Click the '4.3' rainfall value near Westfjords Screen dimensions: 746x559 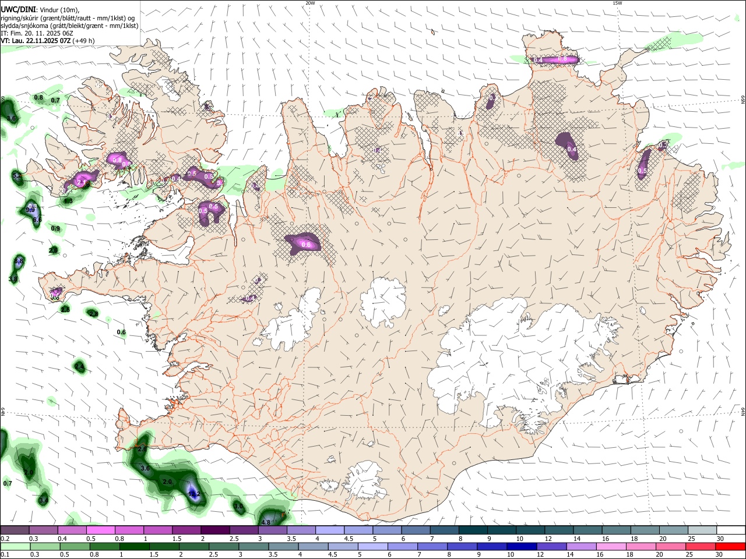coord(68,201)
